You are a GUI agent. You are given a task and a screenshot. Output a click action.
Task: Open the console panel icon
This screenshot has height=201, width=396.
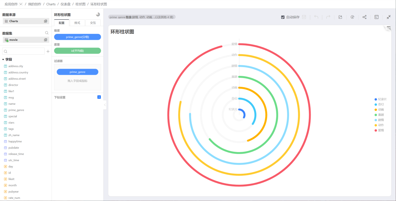click(x=376, y=17)
